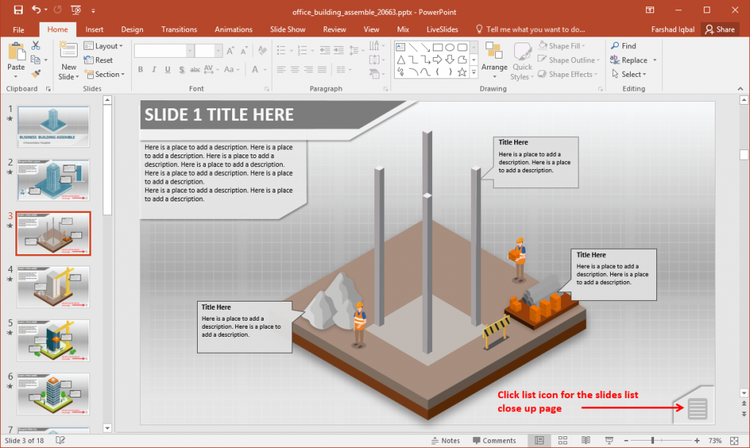Viewport: 750px width, 448px height.
Task: Toggle bold formatting
Action: [x=141, y=69]
